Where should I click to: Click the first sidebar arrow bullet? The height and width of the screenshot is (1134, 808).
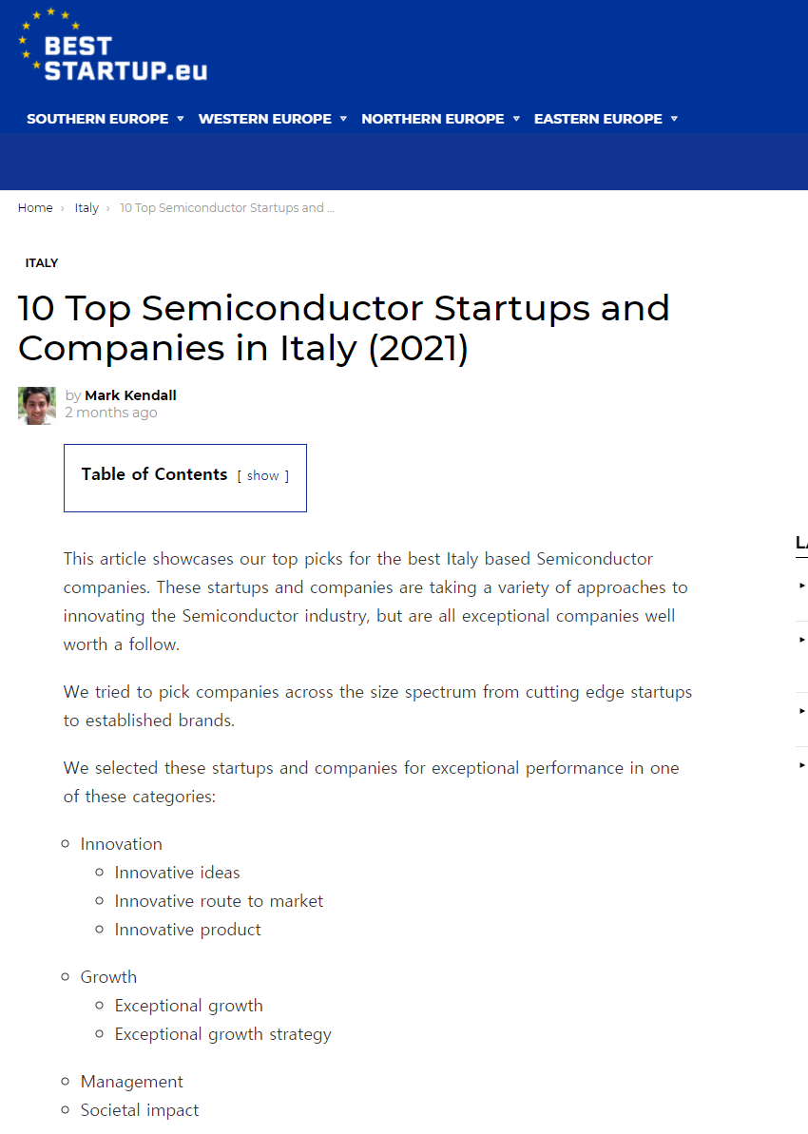coord(801,586)
